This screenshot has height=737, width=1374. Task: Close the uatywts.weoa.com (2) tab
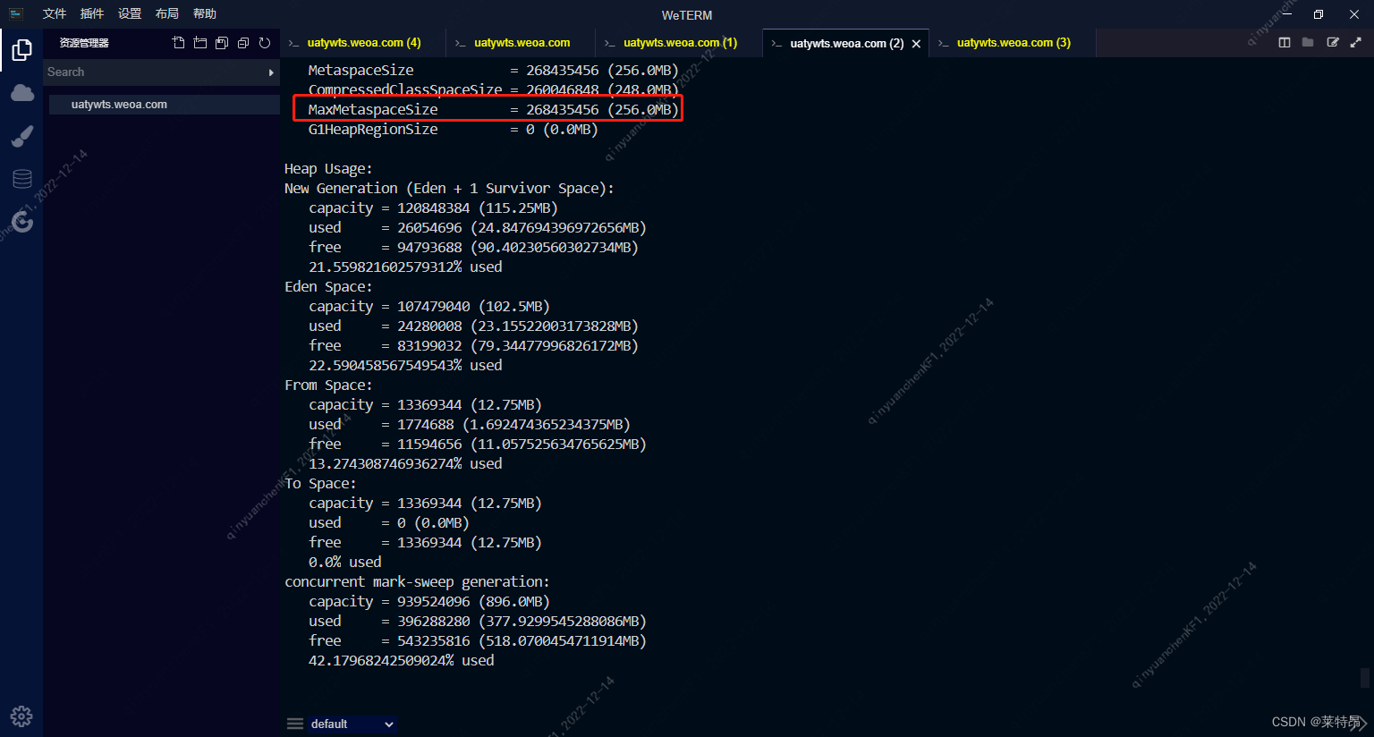pos(916,44)
